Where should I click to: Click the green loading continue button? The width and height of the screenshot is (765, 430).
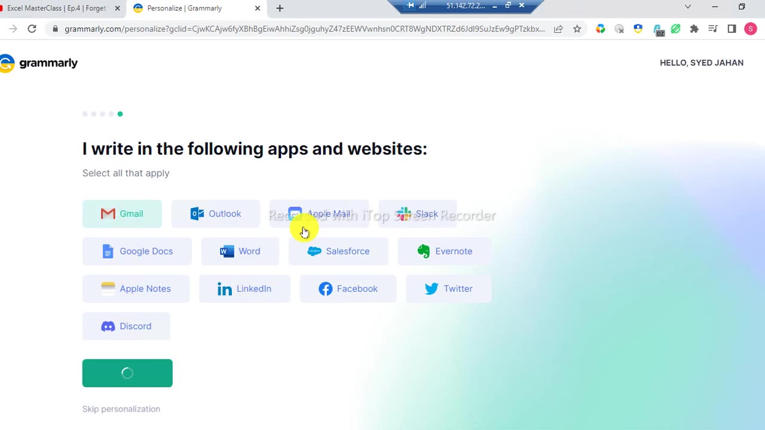point(127,373)
